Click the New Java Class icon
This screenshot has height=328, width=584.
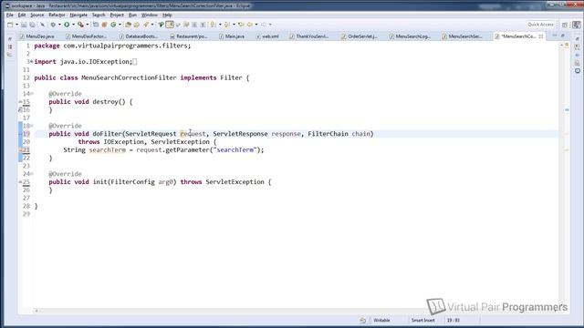coord(113,25)
